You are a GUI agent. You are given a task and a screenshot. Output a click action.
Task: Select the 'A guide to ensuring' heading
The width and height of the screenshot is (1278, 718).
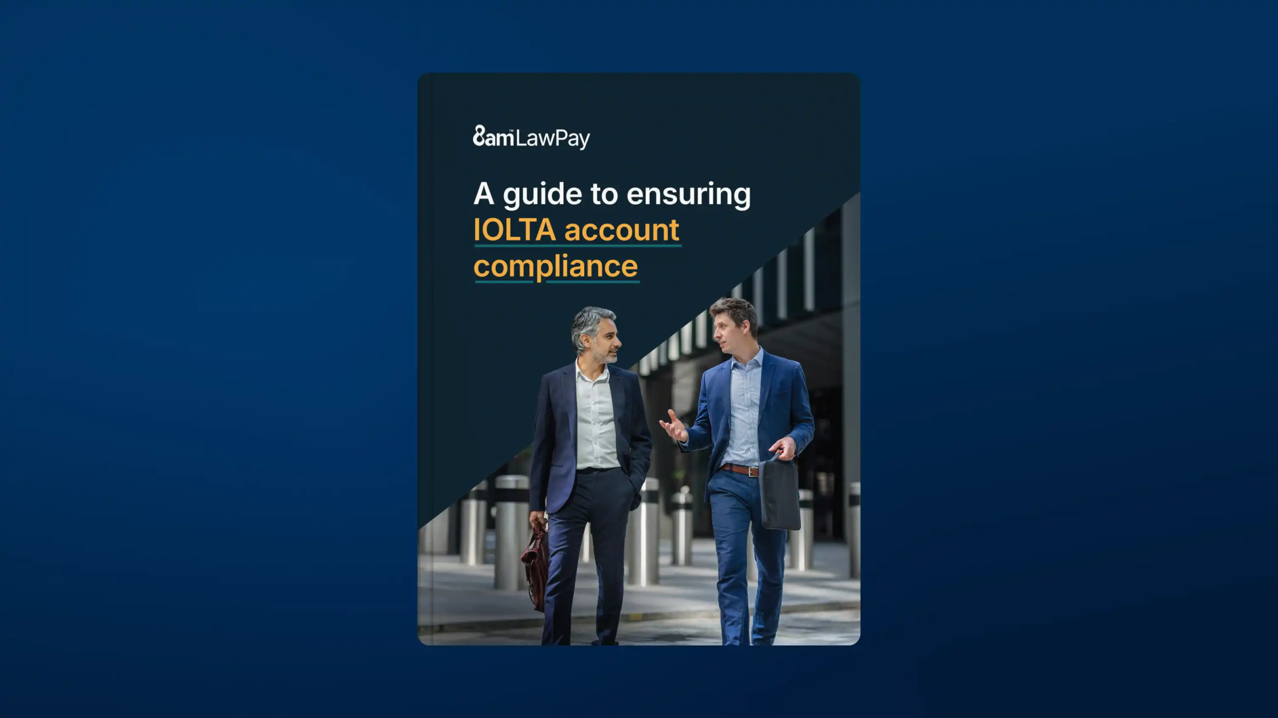click(612, 194)
